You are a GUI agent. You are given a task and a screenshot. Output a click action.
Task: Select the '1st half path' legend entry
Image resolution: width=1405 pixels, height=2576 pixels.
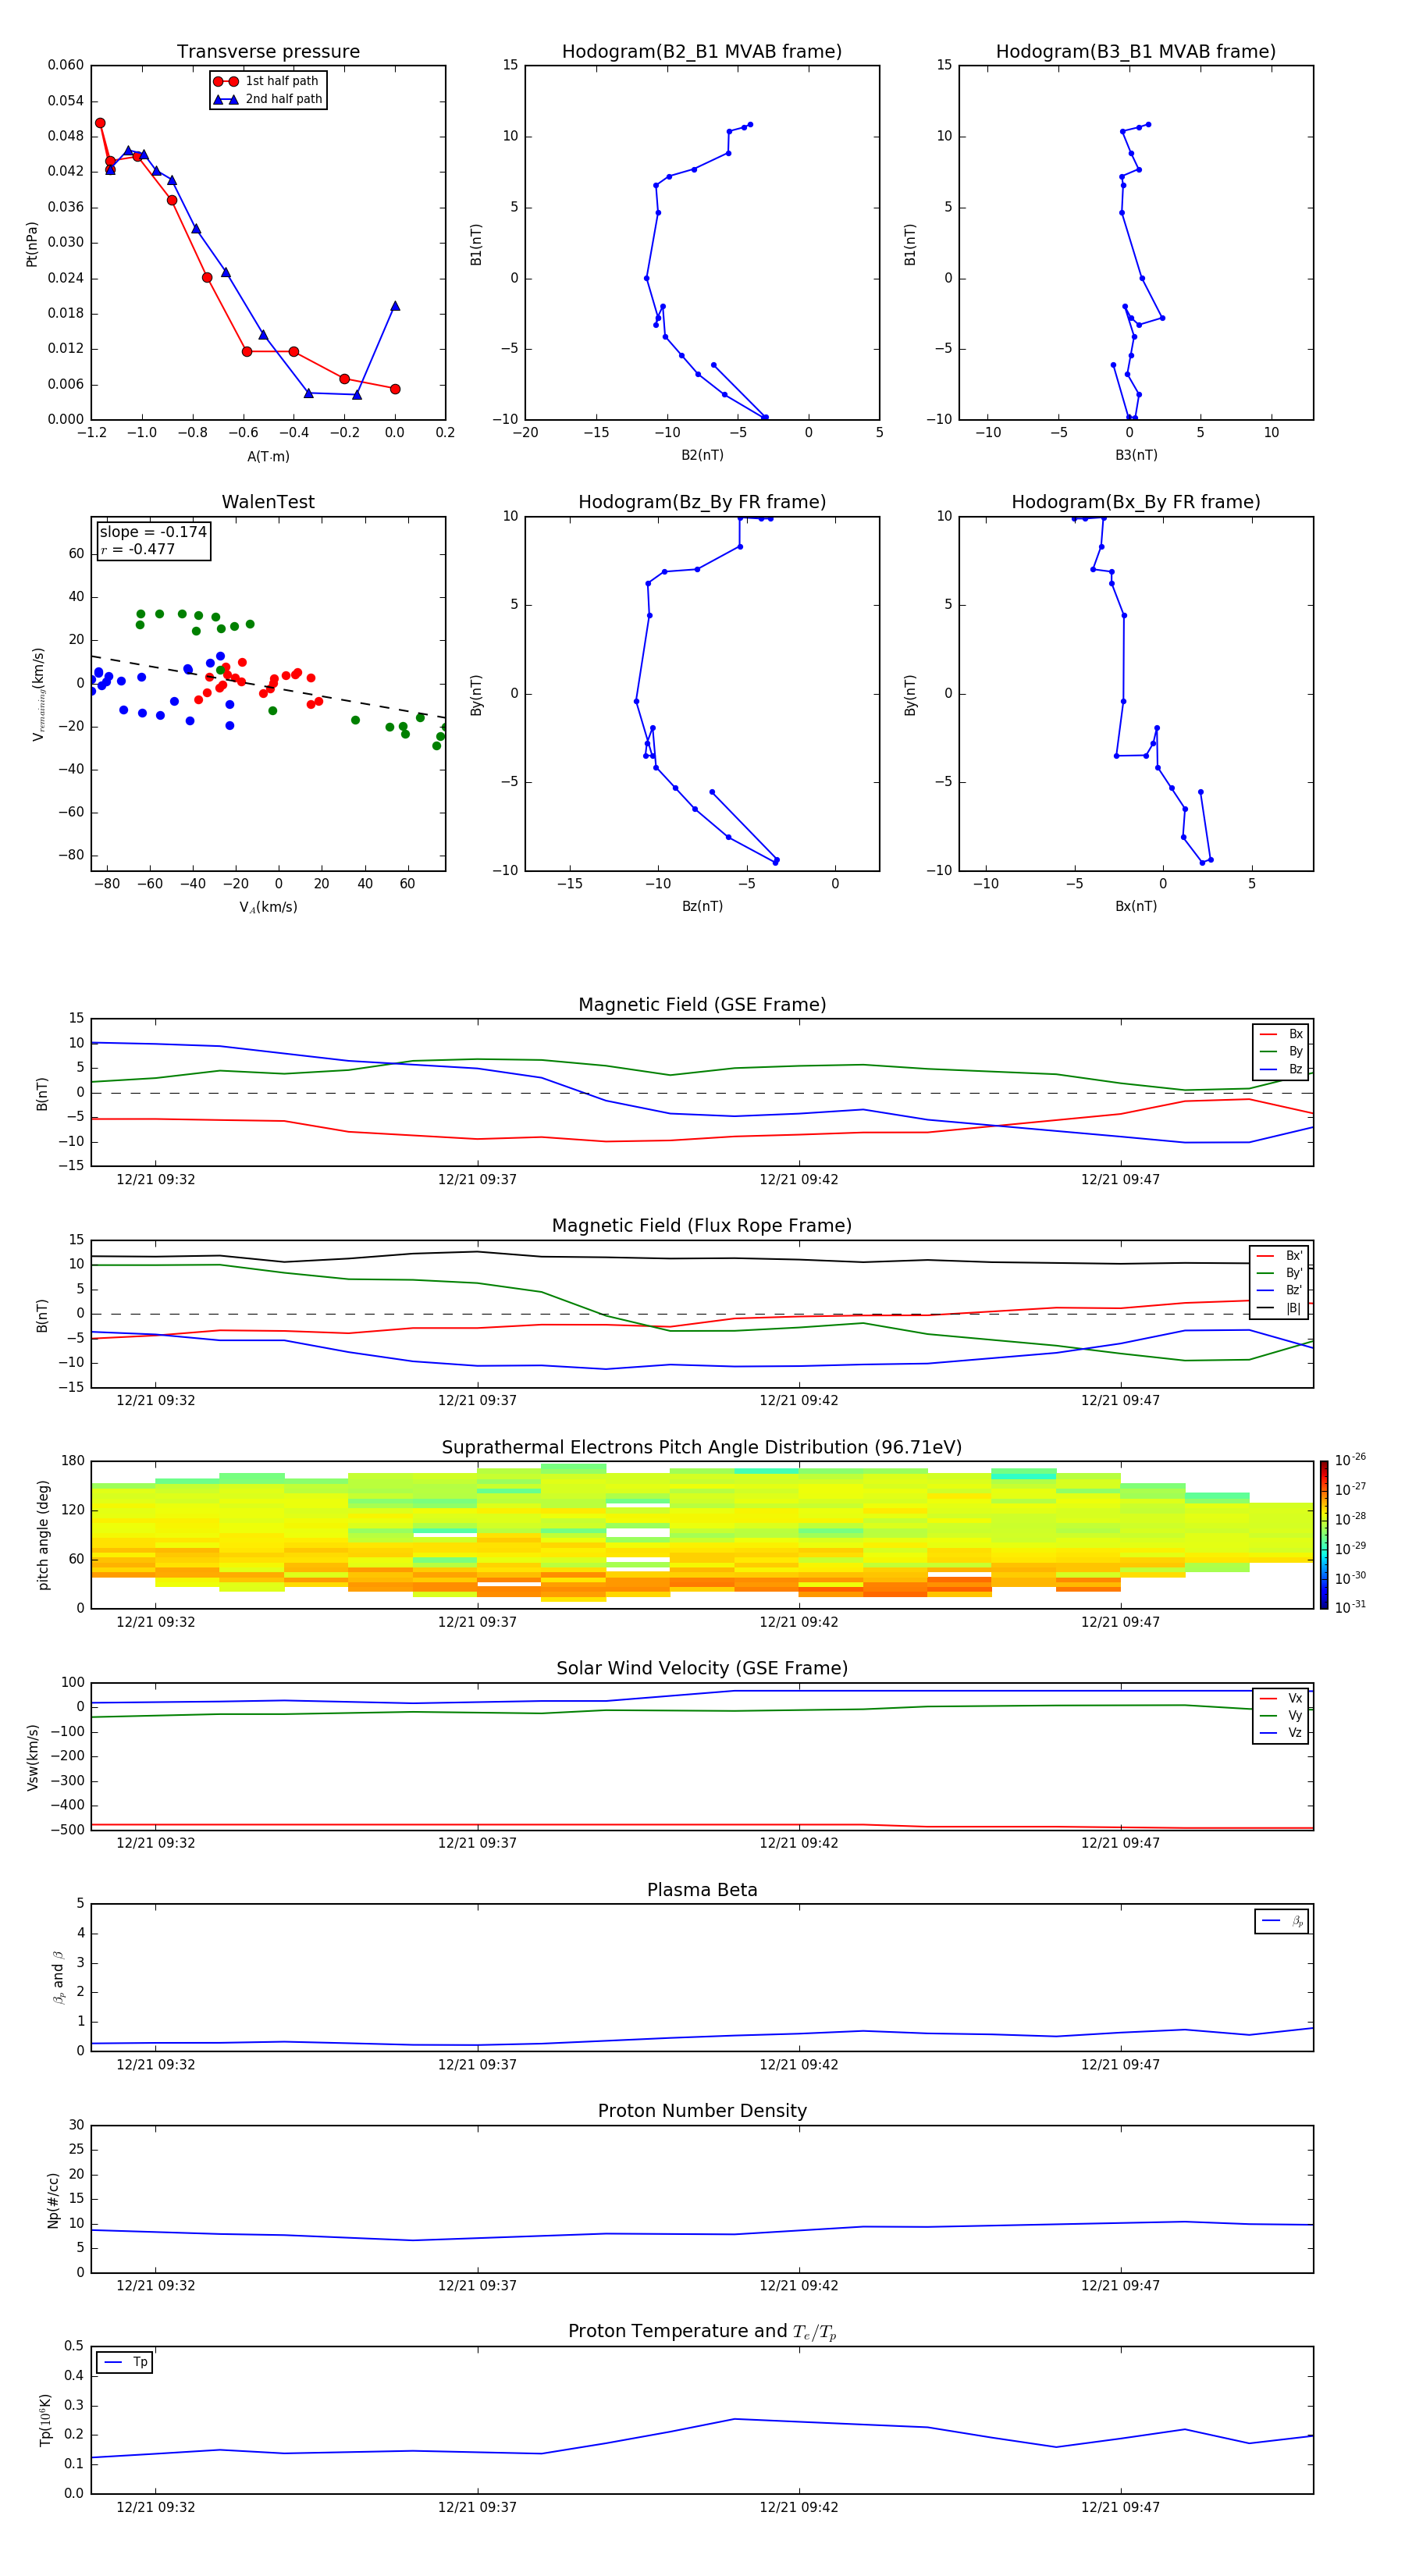(x=281, y=81)
